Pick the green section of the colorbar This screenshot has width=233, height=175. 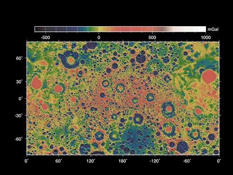click(x=93, y=29)
